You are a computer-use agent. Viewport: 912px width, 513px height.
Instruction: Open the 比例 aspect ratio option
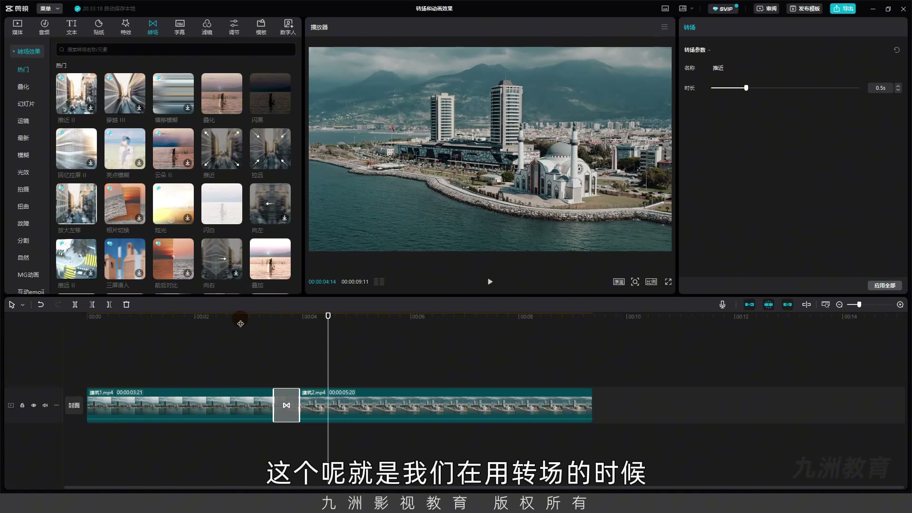(x=651, y=282)
